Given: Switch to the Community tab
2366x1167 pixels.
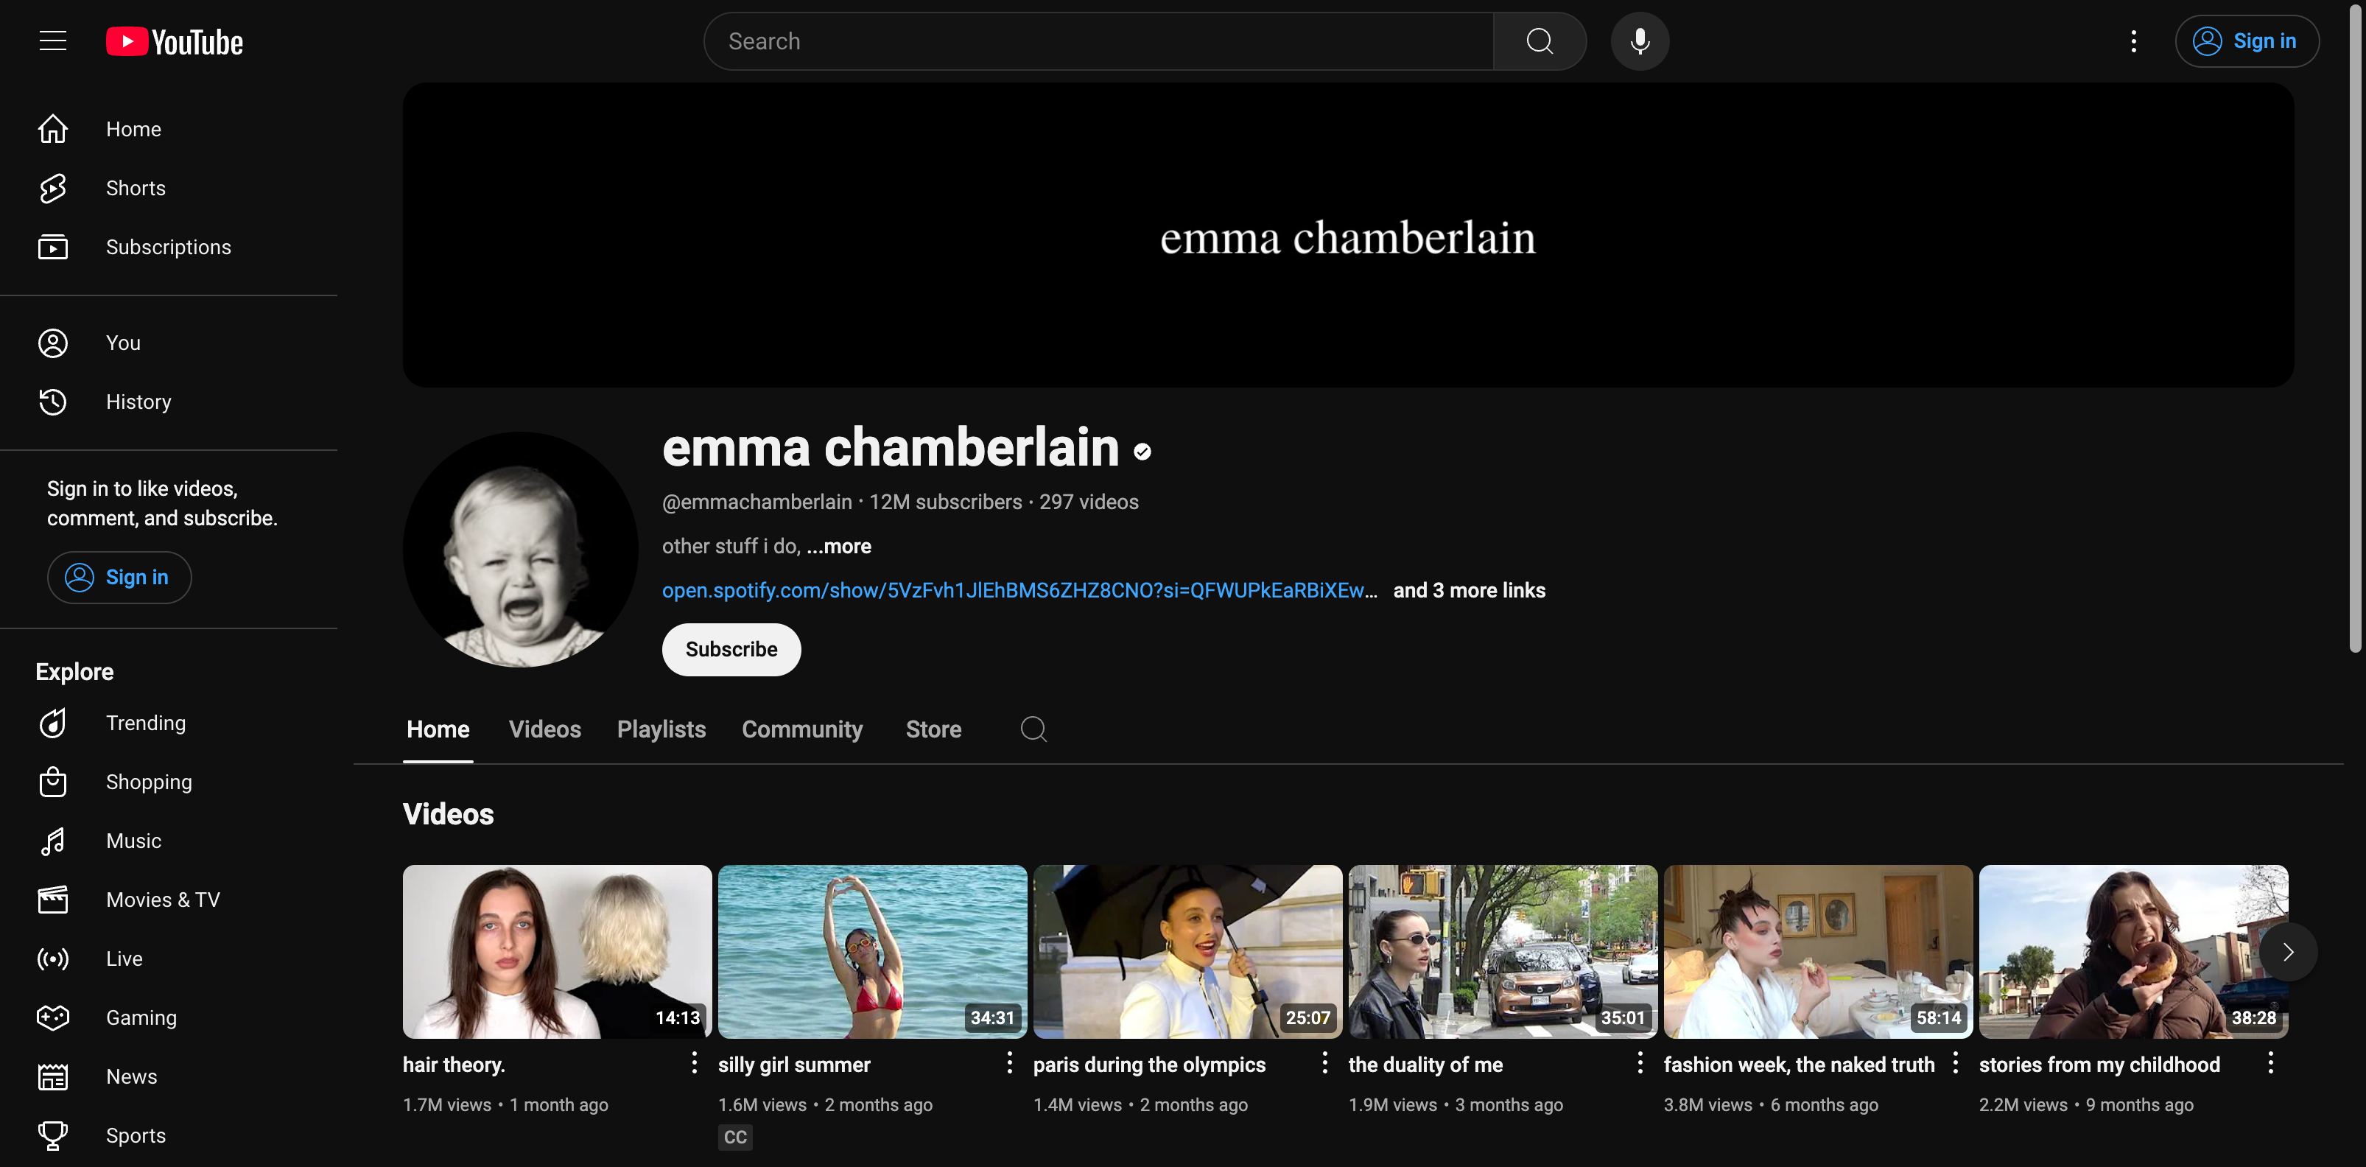Looking at the screenshot, I should click(x=802, y=729).
